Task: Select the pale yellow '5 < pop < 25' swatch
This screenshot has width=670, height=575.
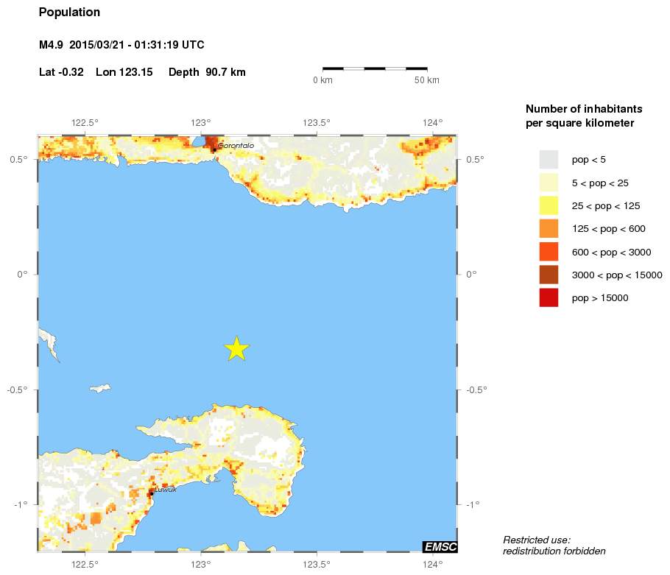Action: pos(549,183)
